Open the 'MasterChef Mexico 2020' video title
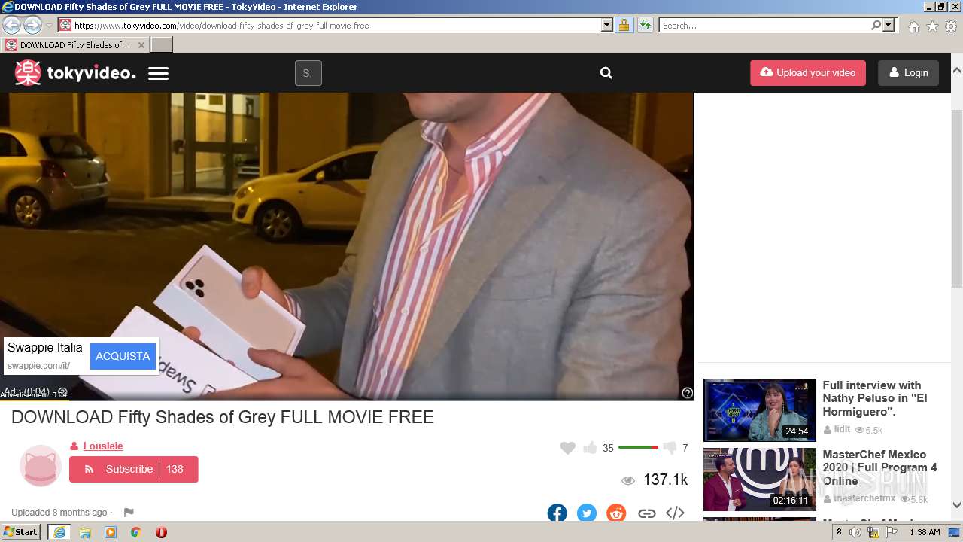 (879, 467)
